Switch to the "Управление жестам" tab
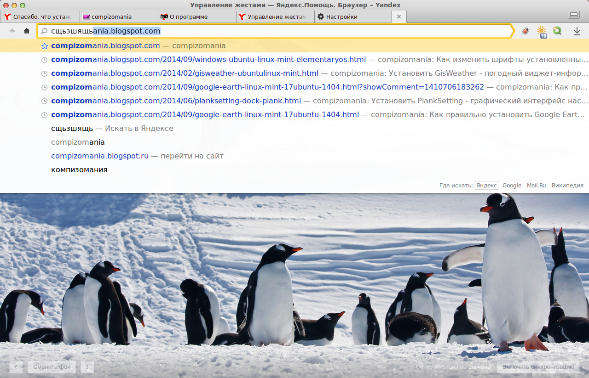The height and width of the screenshot is (378, 589). point(275,17)
